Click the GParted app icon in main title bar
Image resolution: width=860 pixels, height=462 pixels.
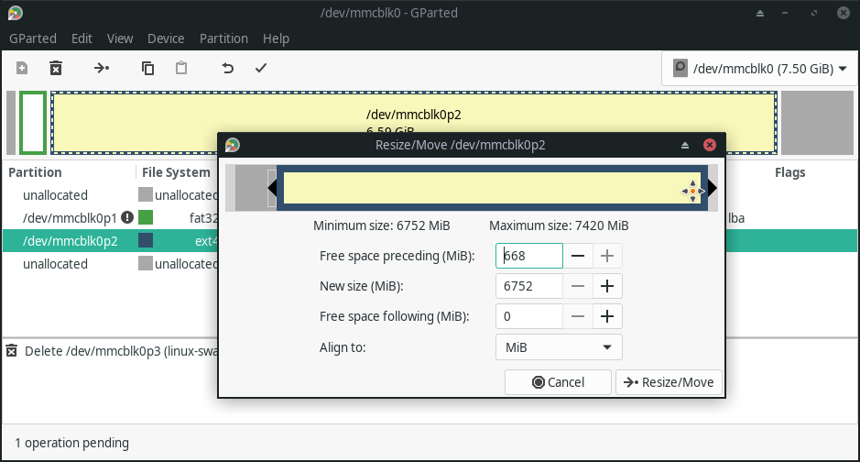point(15,13)
